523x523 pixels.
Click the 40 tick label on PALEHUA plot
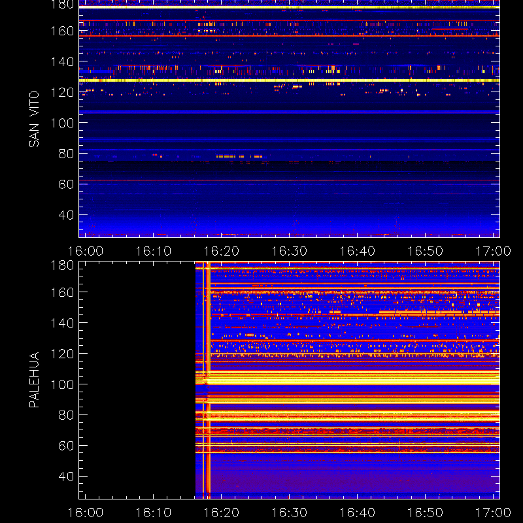tap(66, 477)
